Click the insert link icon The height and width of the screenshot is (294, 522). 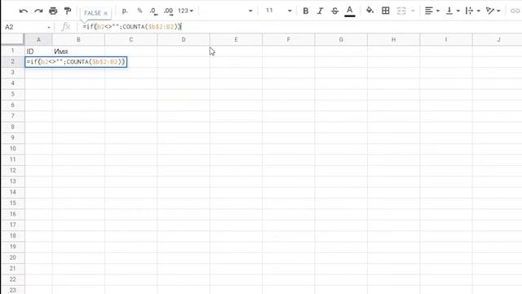coord(515,11)
